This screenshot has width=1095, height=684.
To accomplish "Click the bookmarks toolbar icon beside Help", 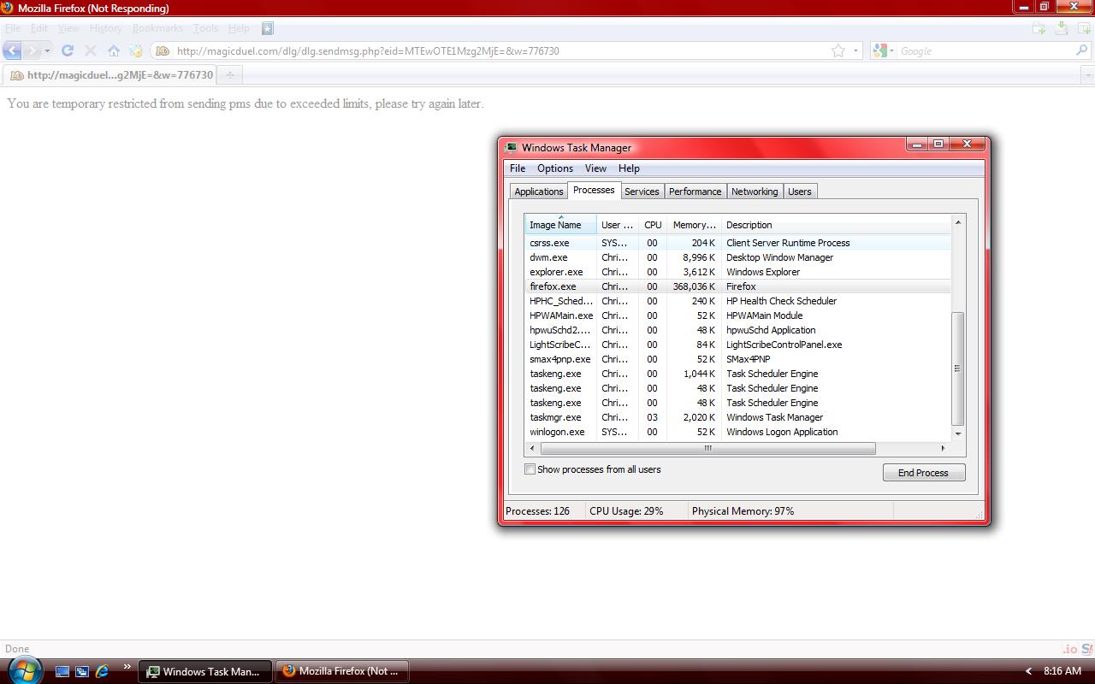I will [267, 28].
